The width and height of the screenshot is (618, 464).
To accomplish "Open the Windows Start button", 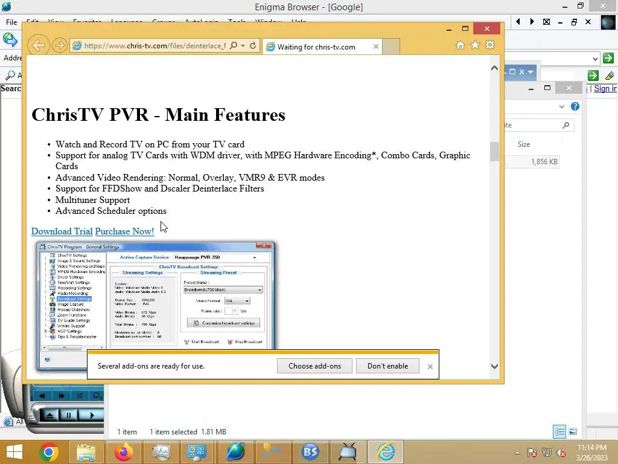I will [14, 452].
